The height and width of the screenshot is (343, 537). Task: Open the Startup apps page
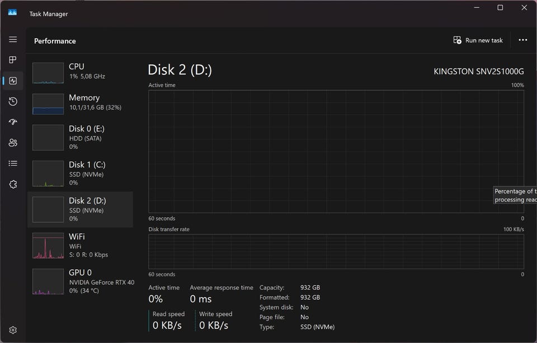[x=13, y=122]
